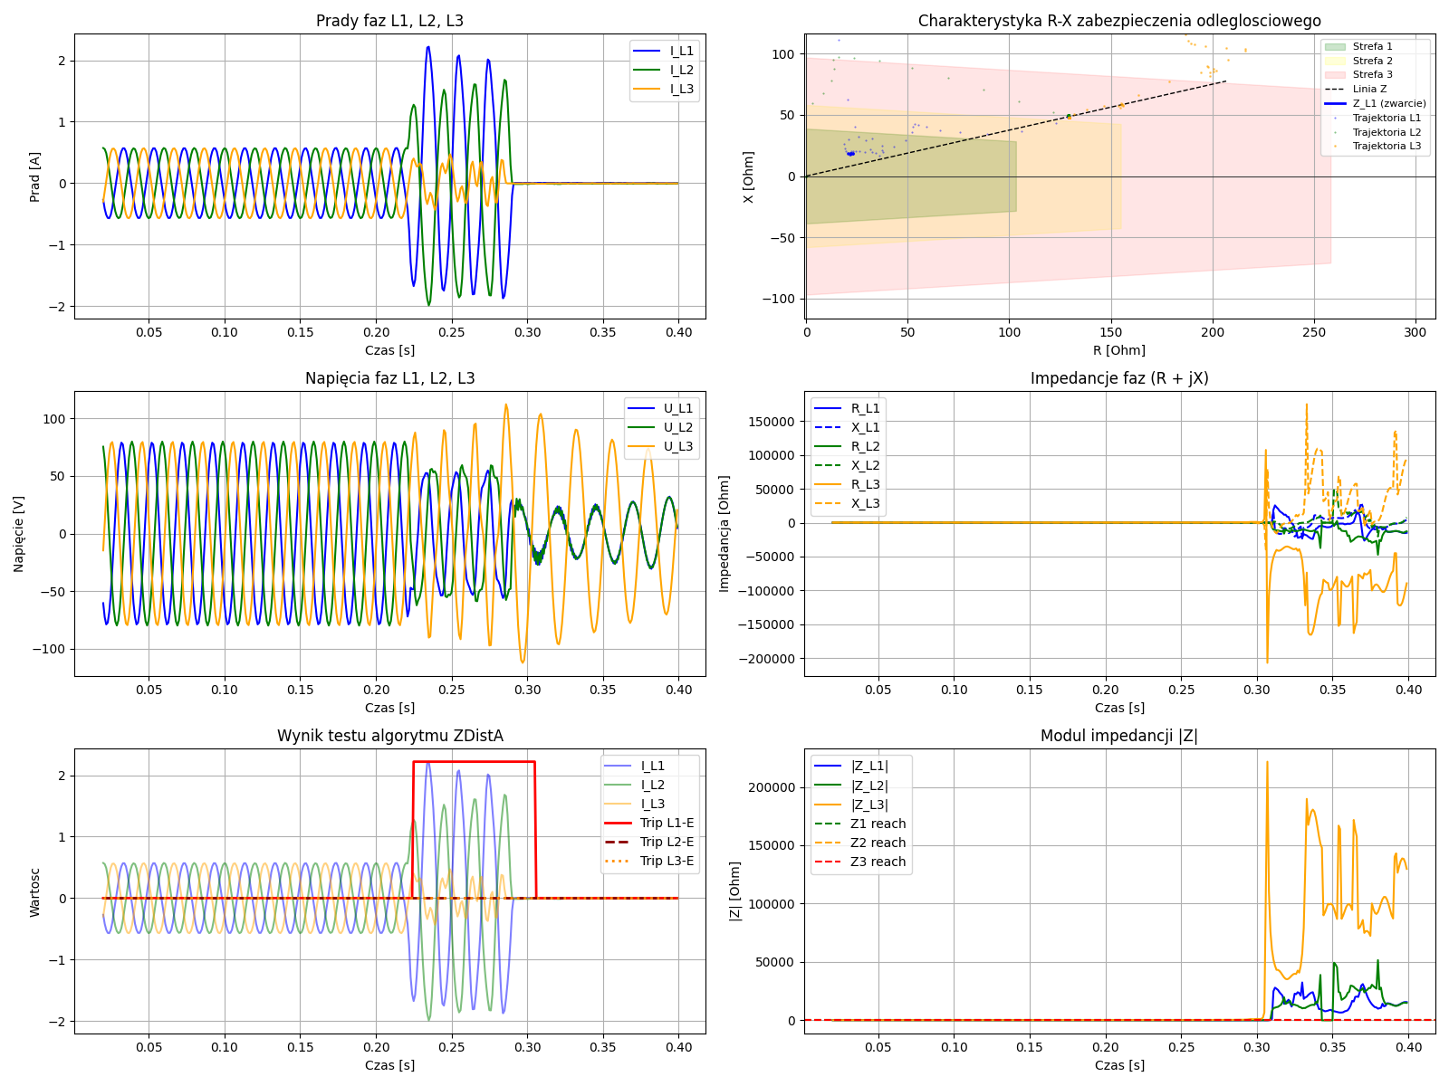Click the 'Impedancja [Ohm]' y-axis label

click(724, 534)
